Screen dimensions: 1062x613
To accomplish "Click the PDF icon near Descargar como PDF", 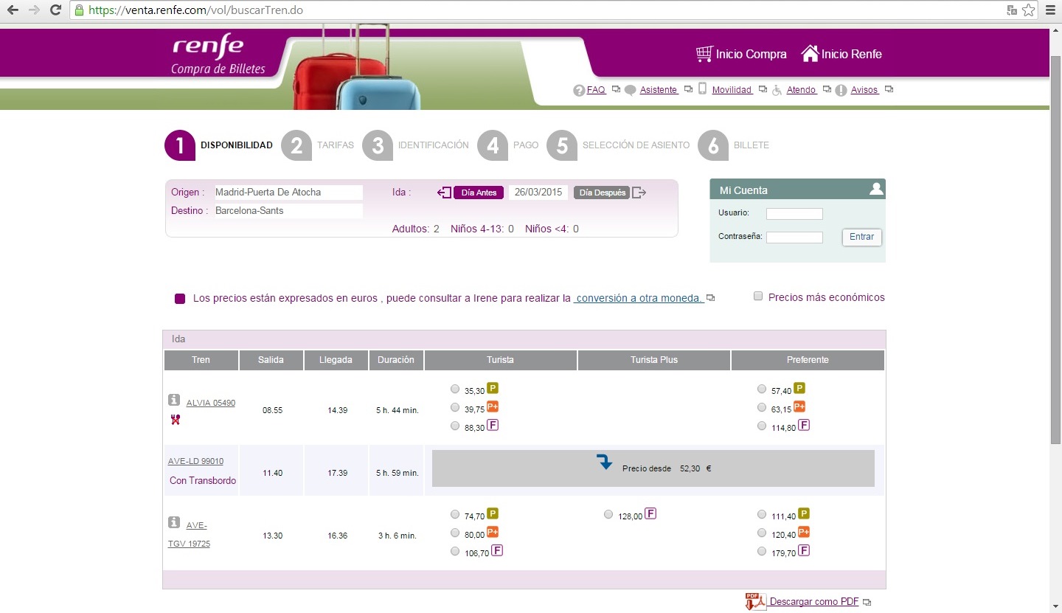I will click(x=754, y=601).
